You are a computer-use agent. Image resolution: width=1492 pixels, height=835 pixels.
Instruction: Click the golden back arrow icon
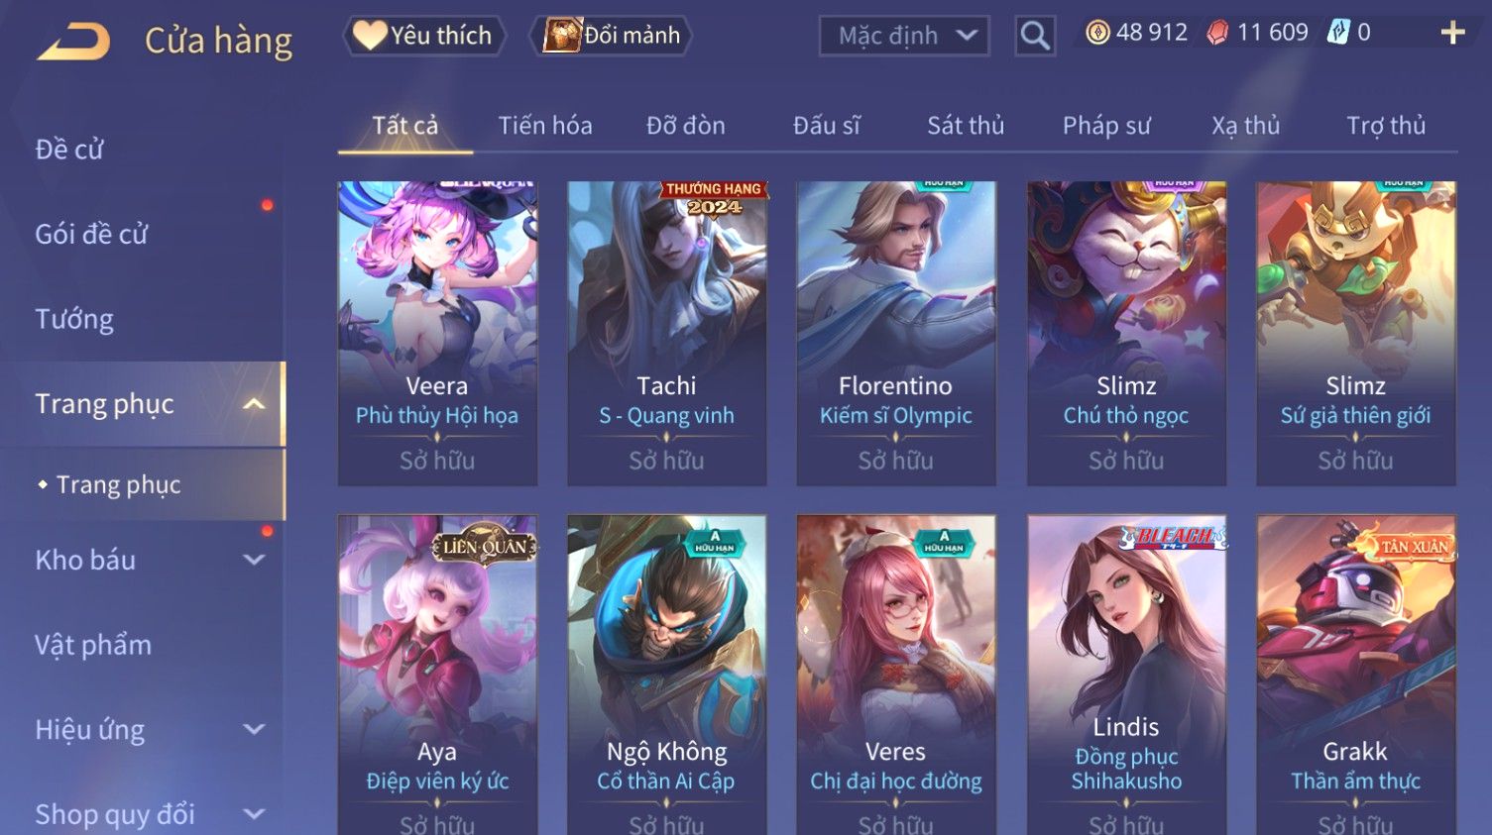tap(73, 42)
